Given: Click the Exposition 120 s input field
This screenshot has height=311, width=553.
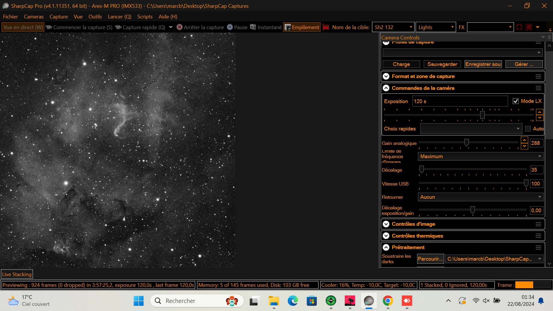Looking at the screenshot, I should tap(460, 101).
